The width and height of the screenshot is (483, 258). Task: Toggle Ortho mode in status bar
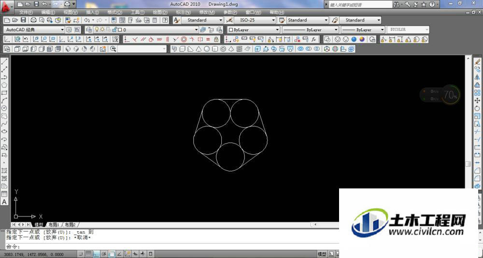[96, 254]
